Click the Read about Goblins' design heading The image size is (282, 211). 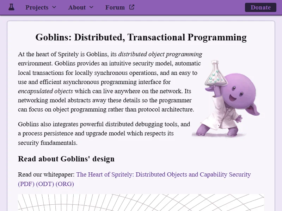[66, 159]
